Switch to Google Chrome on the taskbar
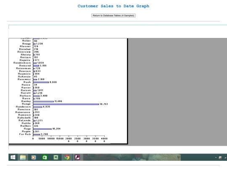 tap(67, 157)
